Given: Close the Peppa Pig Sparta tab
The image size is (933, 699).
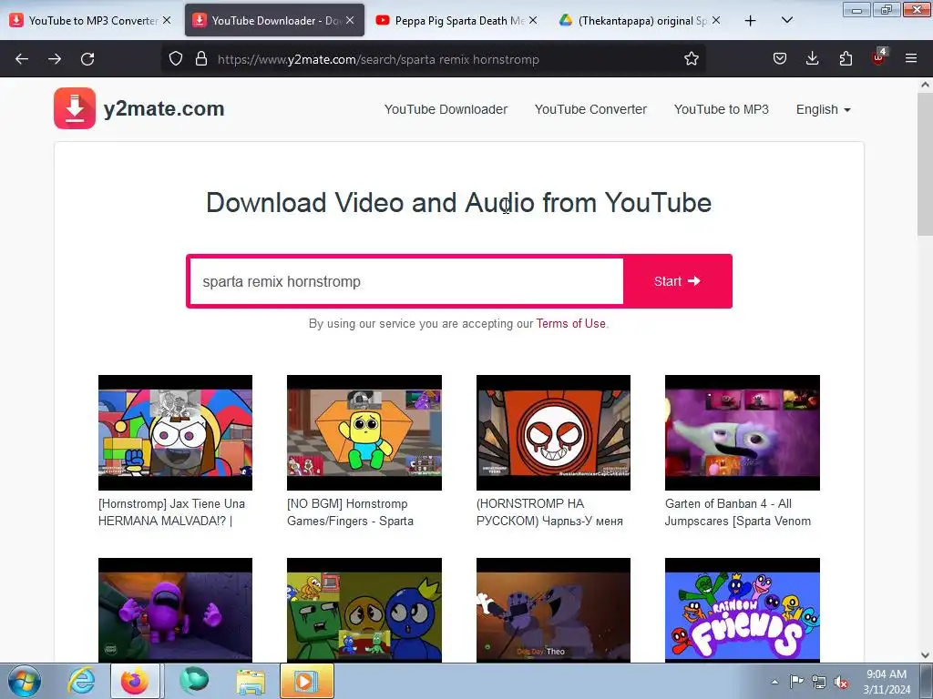Looking at the screenshot, I should 533,20.
